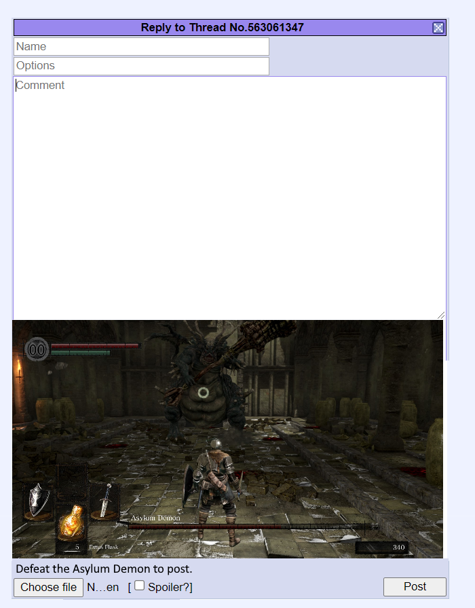Click the 'Estus Flask' item label
Screen dimensions: 475x608
point(103,547)
